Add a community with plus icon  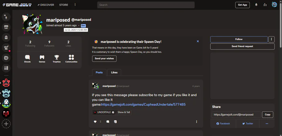click(6, 124)
